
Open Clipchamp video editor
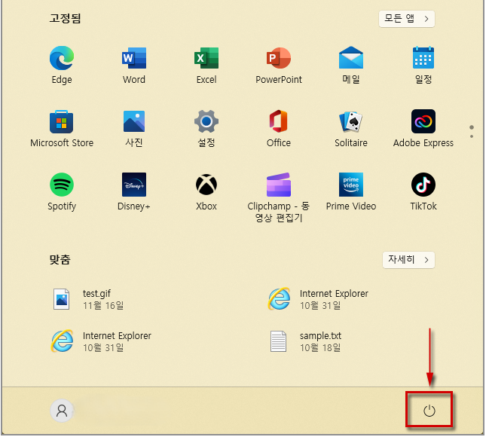(x=279, y=197)
